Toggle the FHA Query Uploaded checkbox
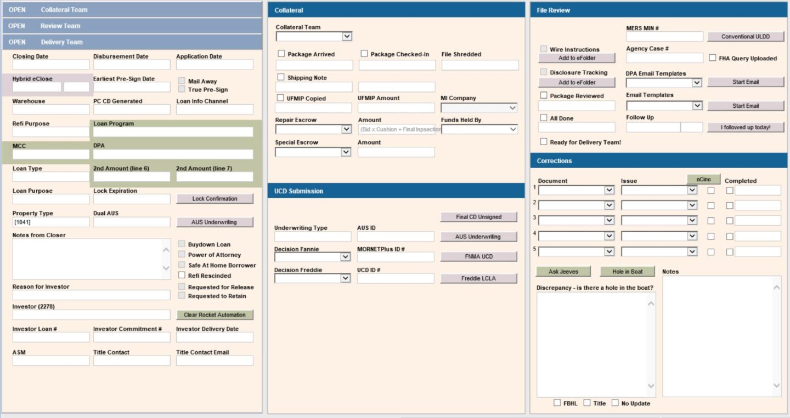The width and height of the screenshot is (790, 418). point(713,58)
